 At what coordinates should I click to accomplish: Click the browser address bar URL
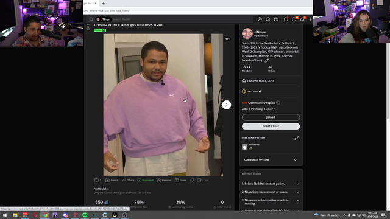107,11
